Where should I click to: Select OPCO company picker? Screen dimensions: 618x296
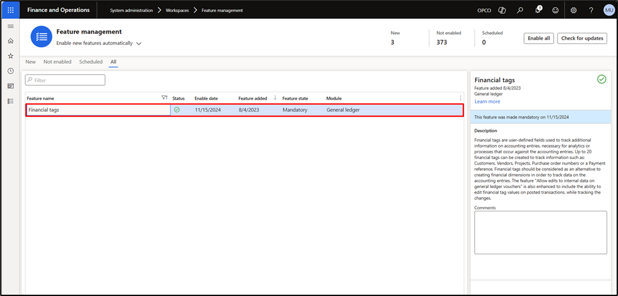pos(484,11)
